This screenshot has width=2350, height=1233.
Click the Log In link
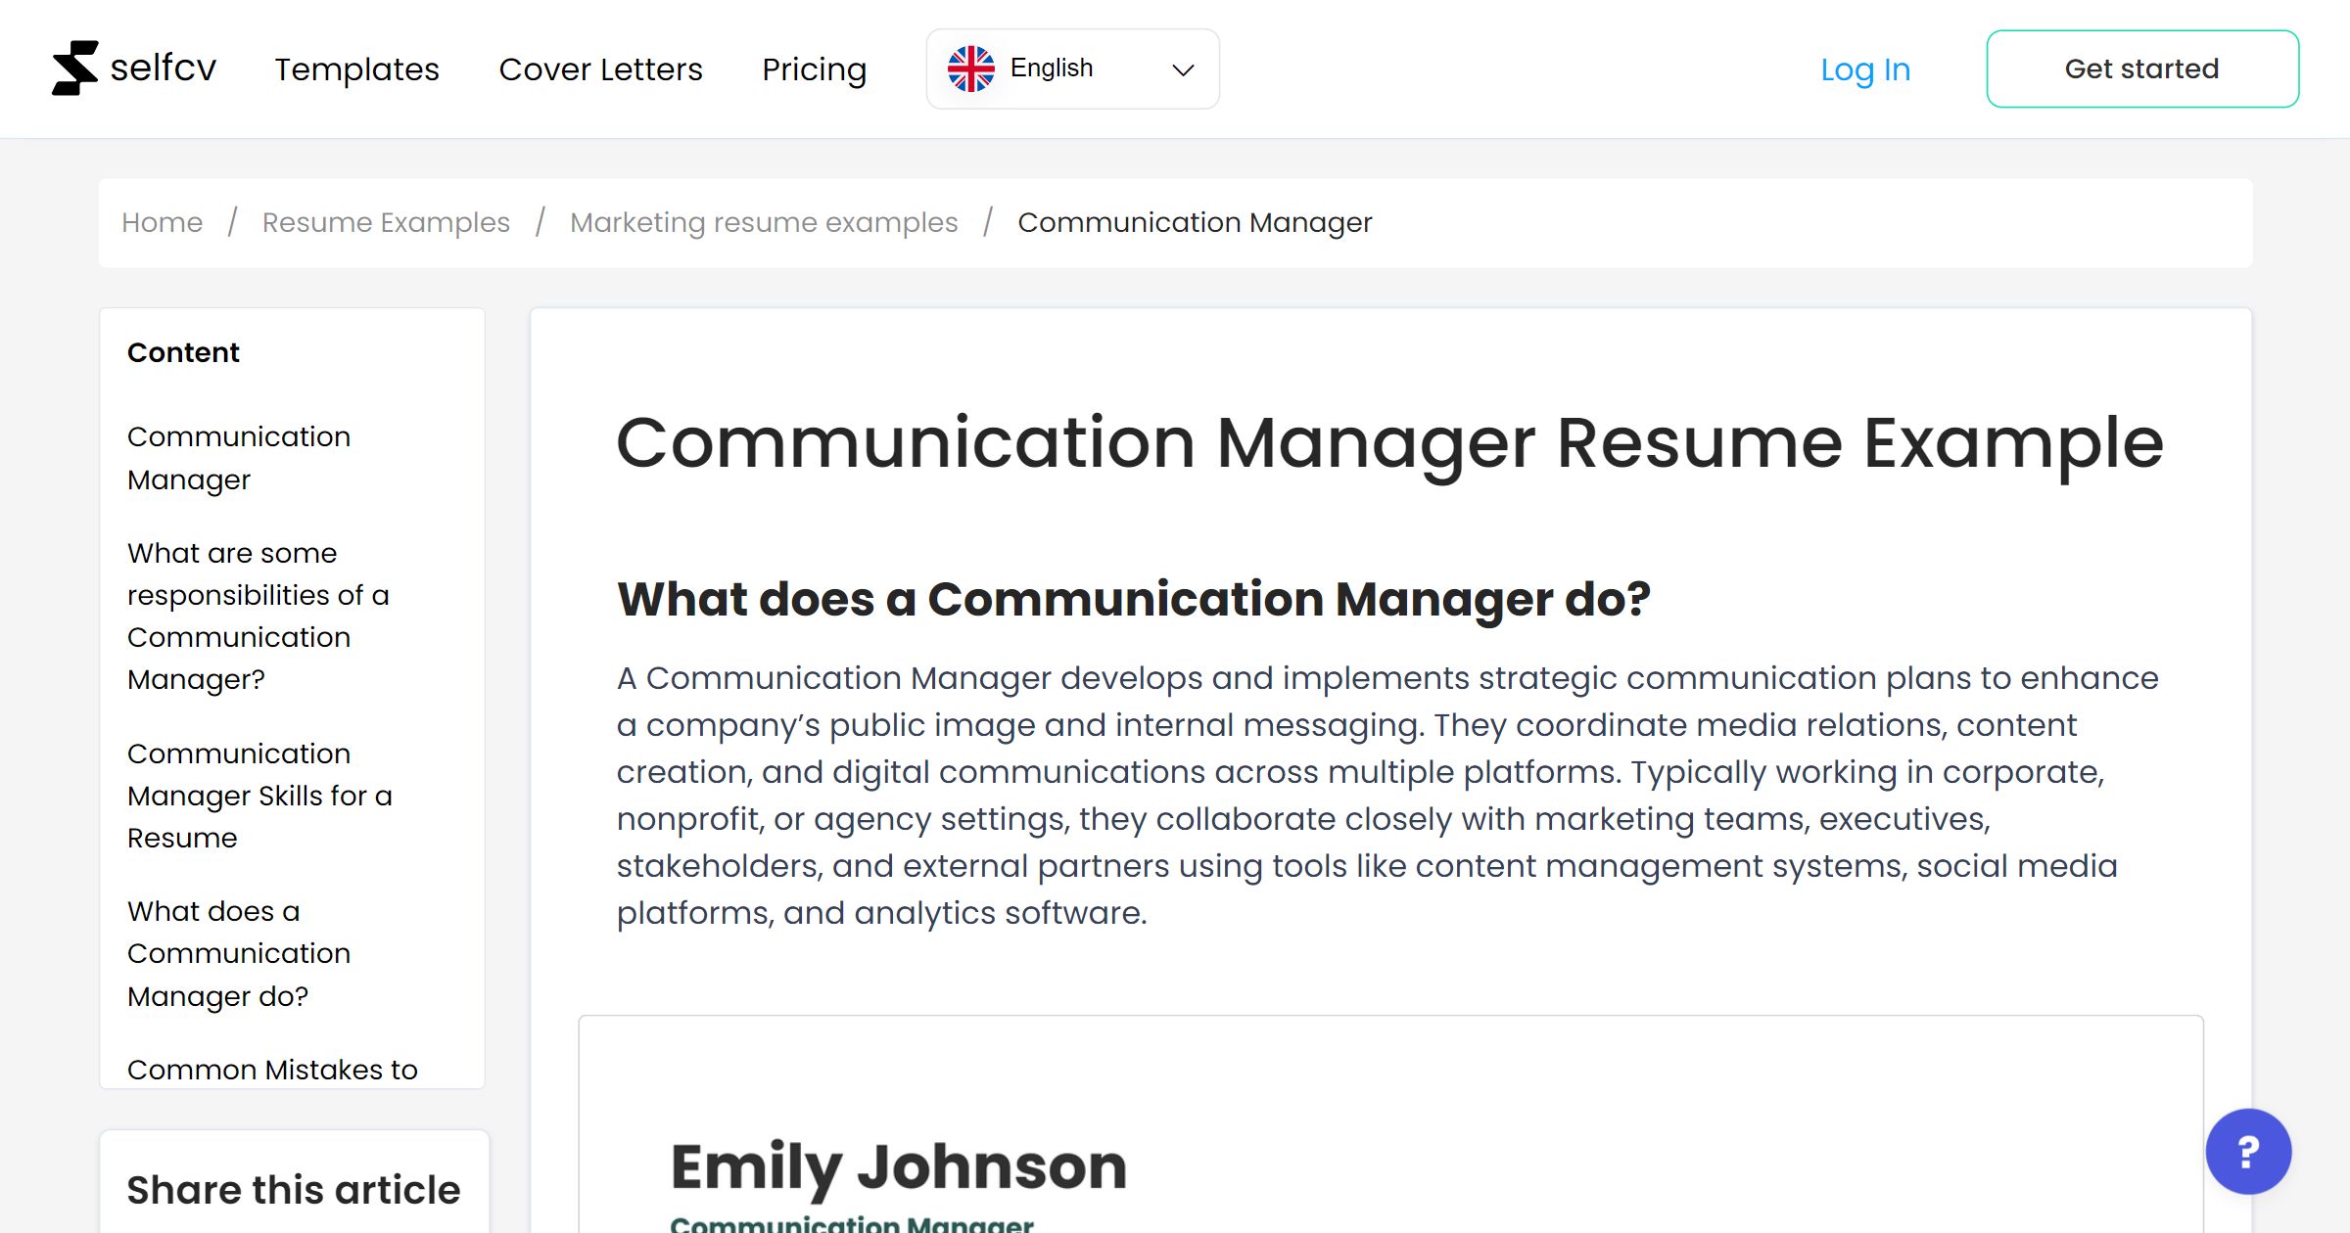[x=1864, y=68]
